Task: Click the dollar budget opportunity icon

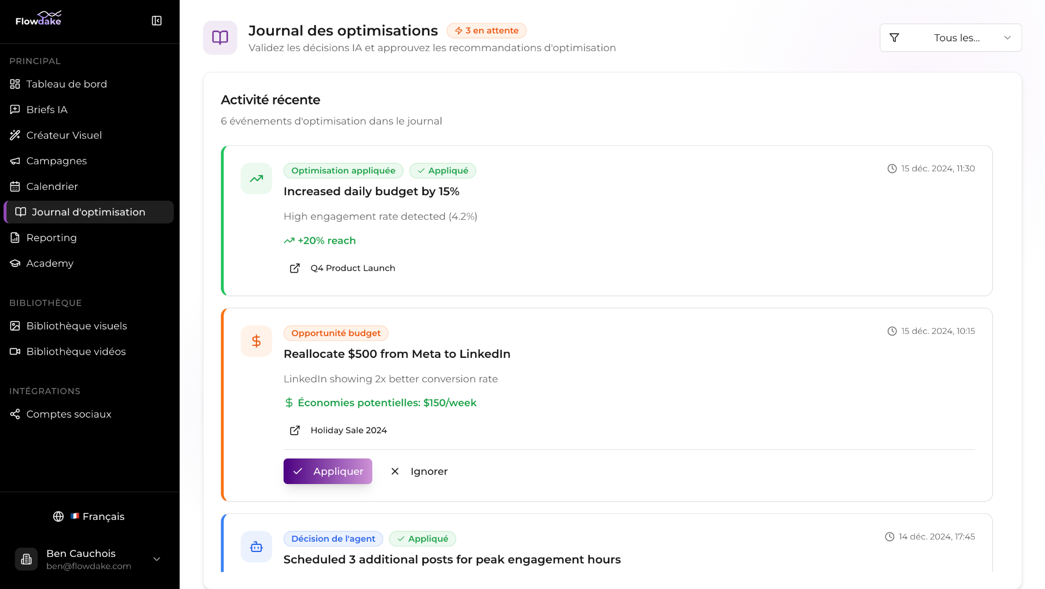Action: click(256, 341)
